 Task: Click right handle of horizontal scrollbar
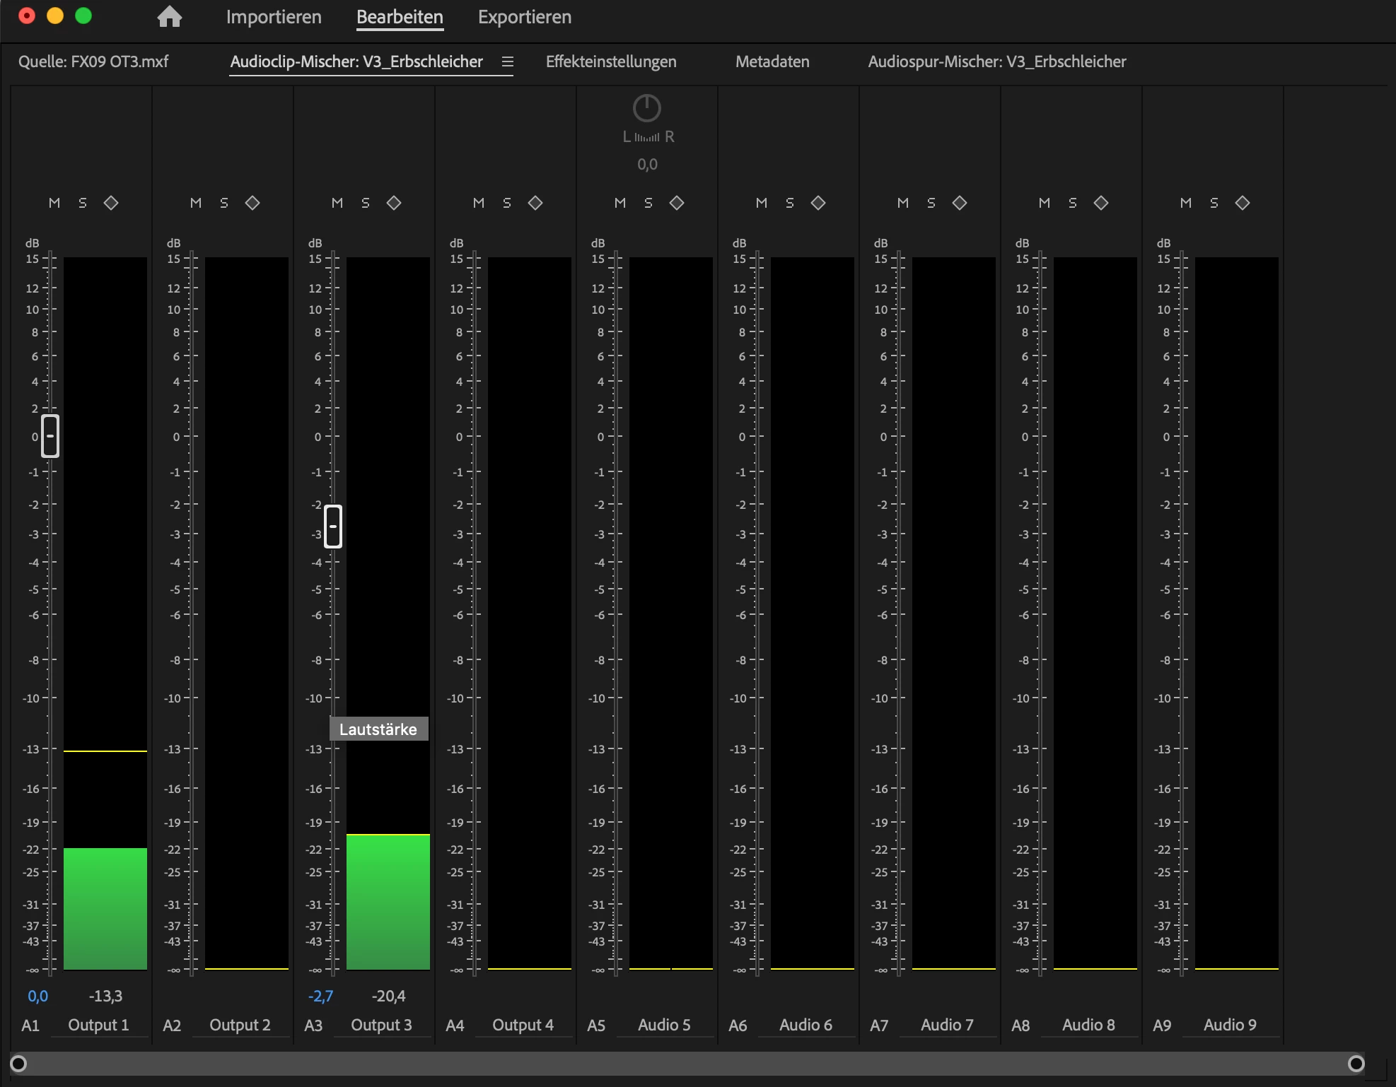coord(1356,1063)
